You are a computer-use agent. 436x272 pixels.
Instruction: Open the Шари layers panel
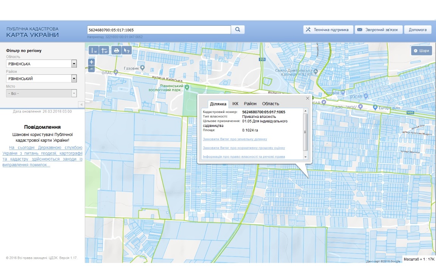(421, 51)
